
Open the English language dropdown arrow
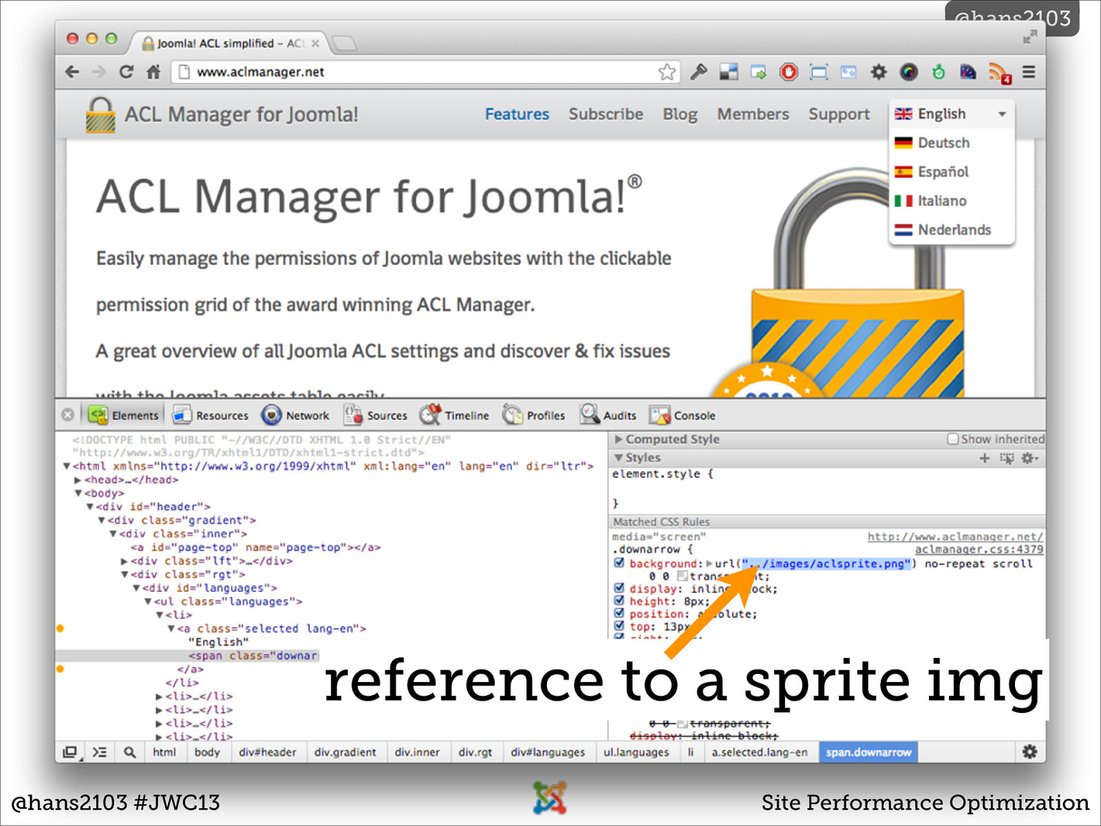pyautogui.click(x=1002, y=114)
